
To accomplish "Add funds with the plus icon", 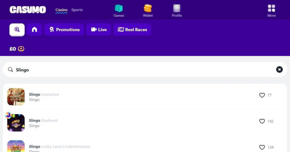I will 21,49.
